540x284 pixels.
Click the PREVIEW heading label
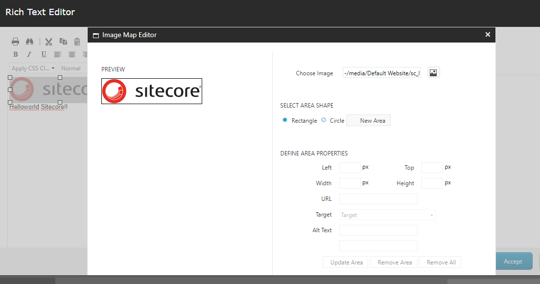click(113, 69)
